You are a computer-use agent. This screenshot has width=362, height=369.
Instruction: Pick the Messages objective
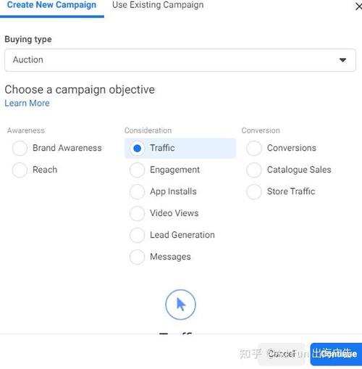[137, 257]
